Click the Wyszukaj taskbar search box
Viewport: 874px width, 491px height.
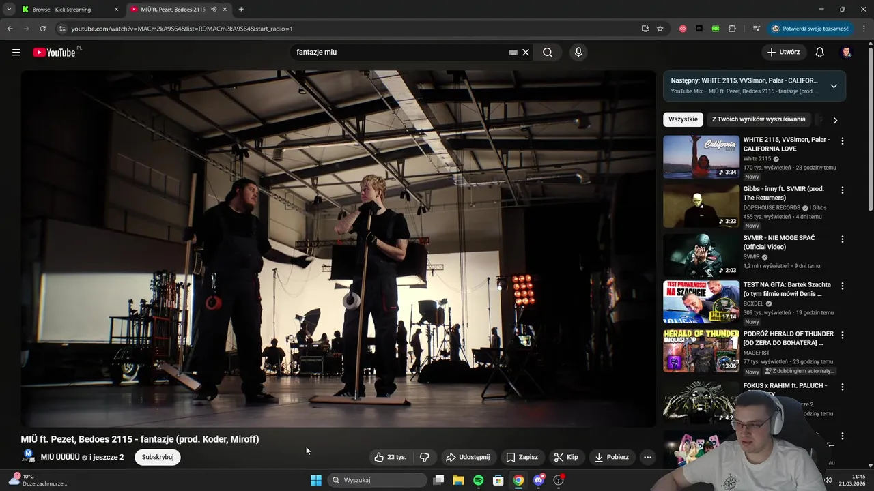click(x=377, y=480)
